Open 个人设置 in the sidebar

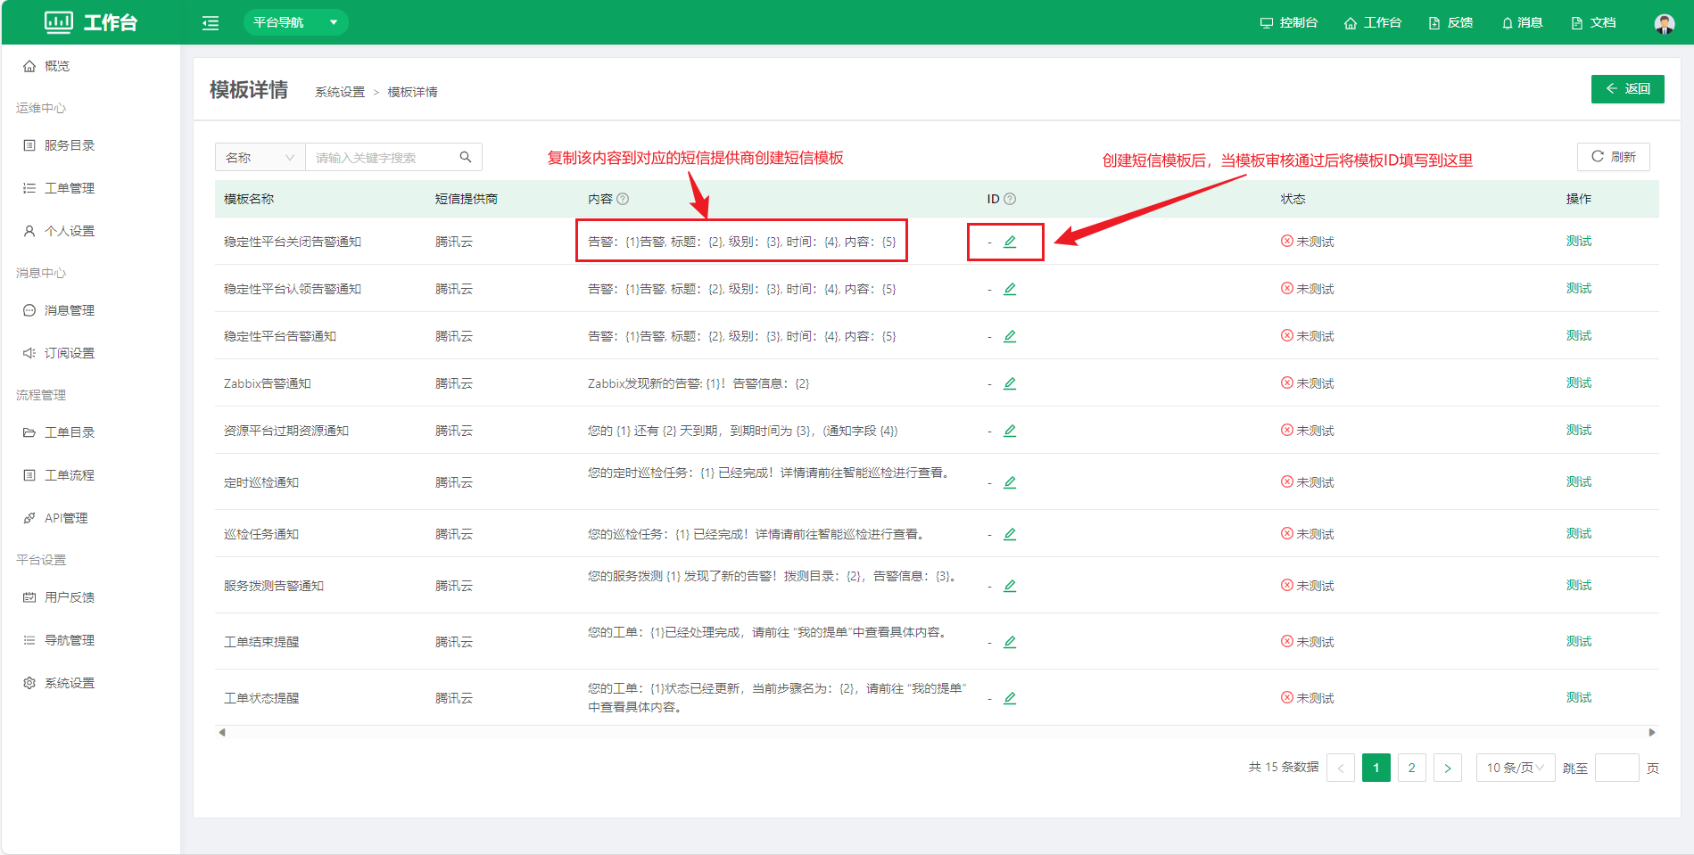click(59, 231)
